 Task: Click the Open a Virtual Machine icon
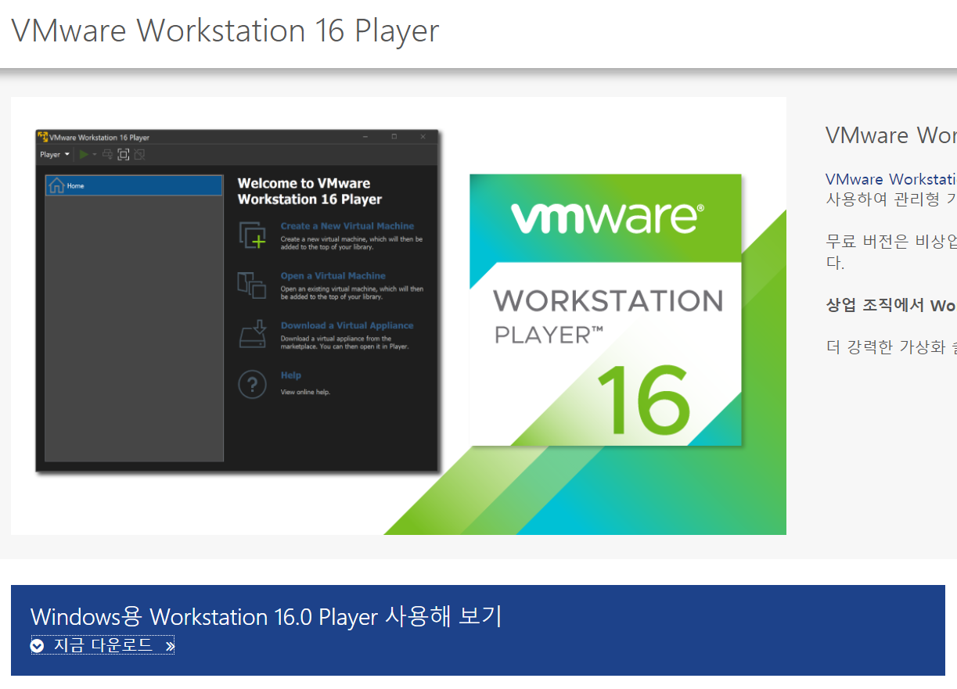click(x=252, y=285)
